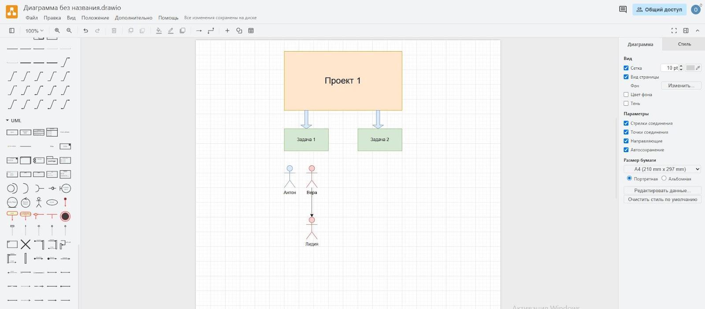Click the Общий доступ share button
Image resolution: width=705 pixels, height=309 pixels.
[659, 9]
